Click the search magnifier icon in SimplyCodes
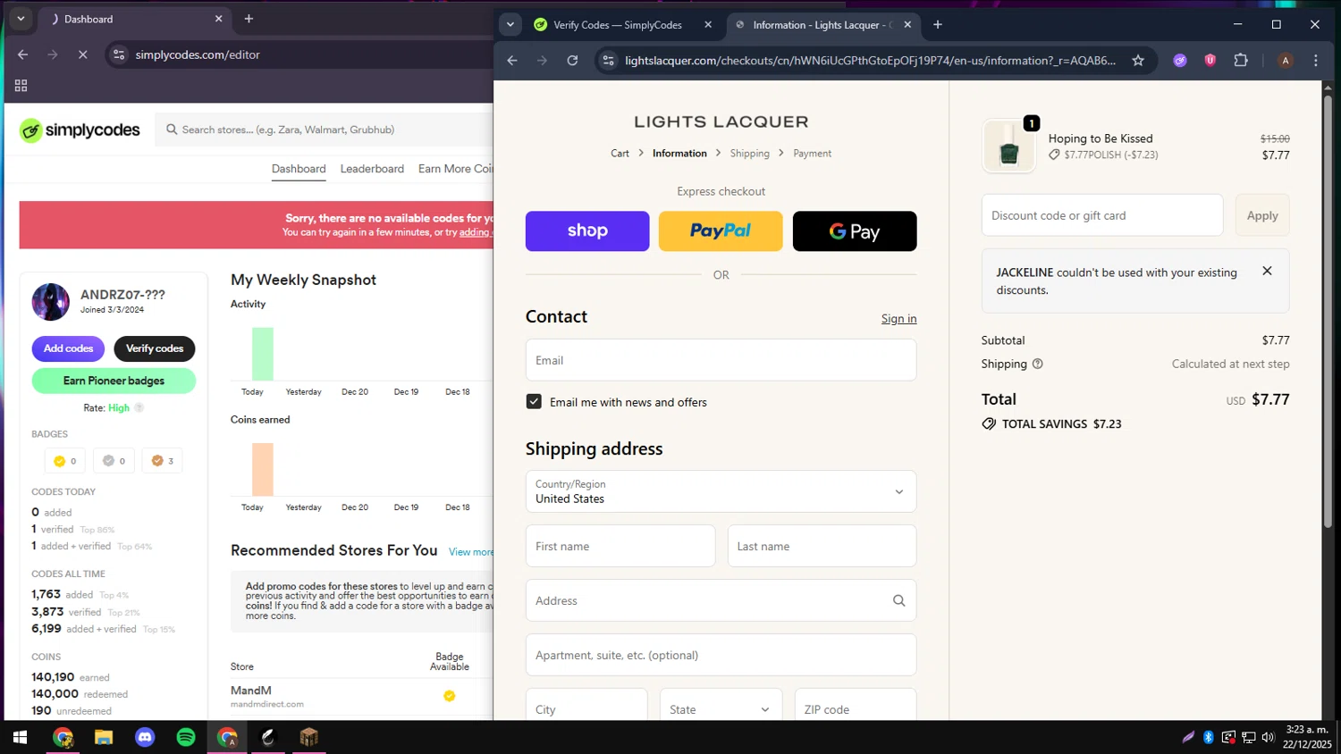The image size is (1341, 754). 172,130
